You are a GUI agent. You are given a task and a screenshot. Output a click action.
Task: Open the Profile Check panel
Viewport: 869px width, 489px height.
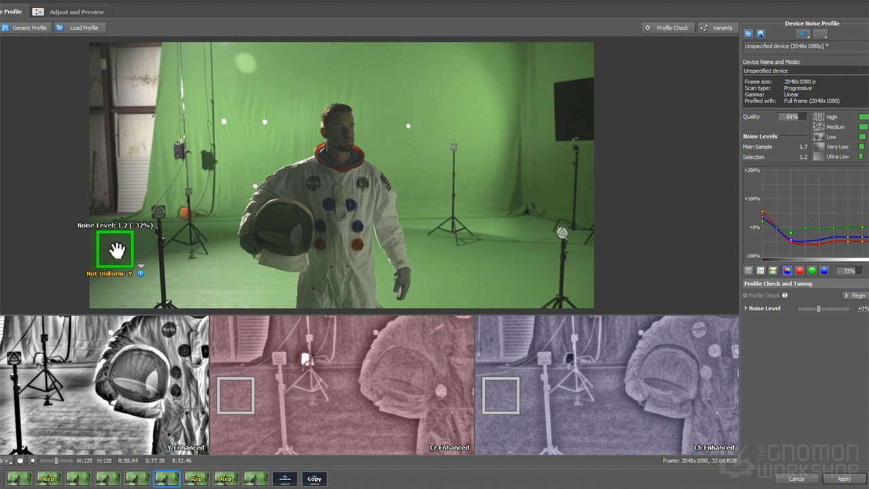coord(667,28)
